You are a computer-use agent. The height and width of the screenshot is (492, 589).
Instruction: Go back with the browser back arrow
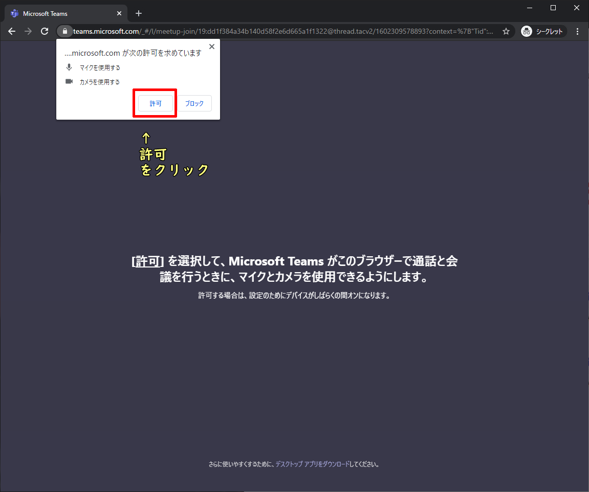[x=12, y=31]
